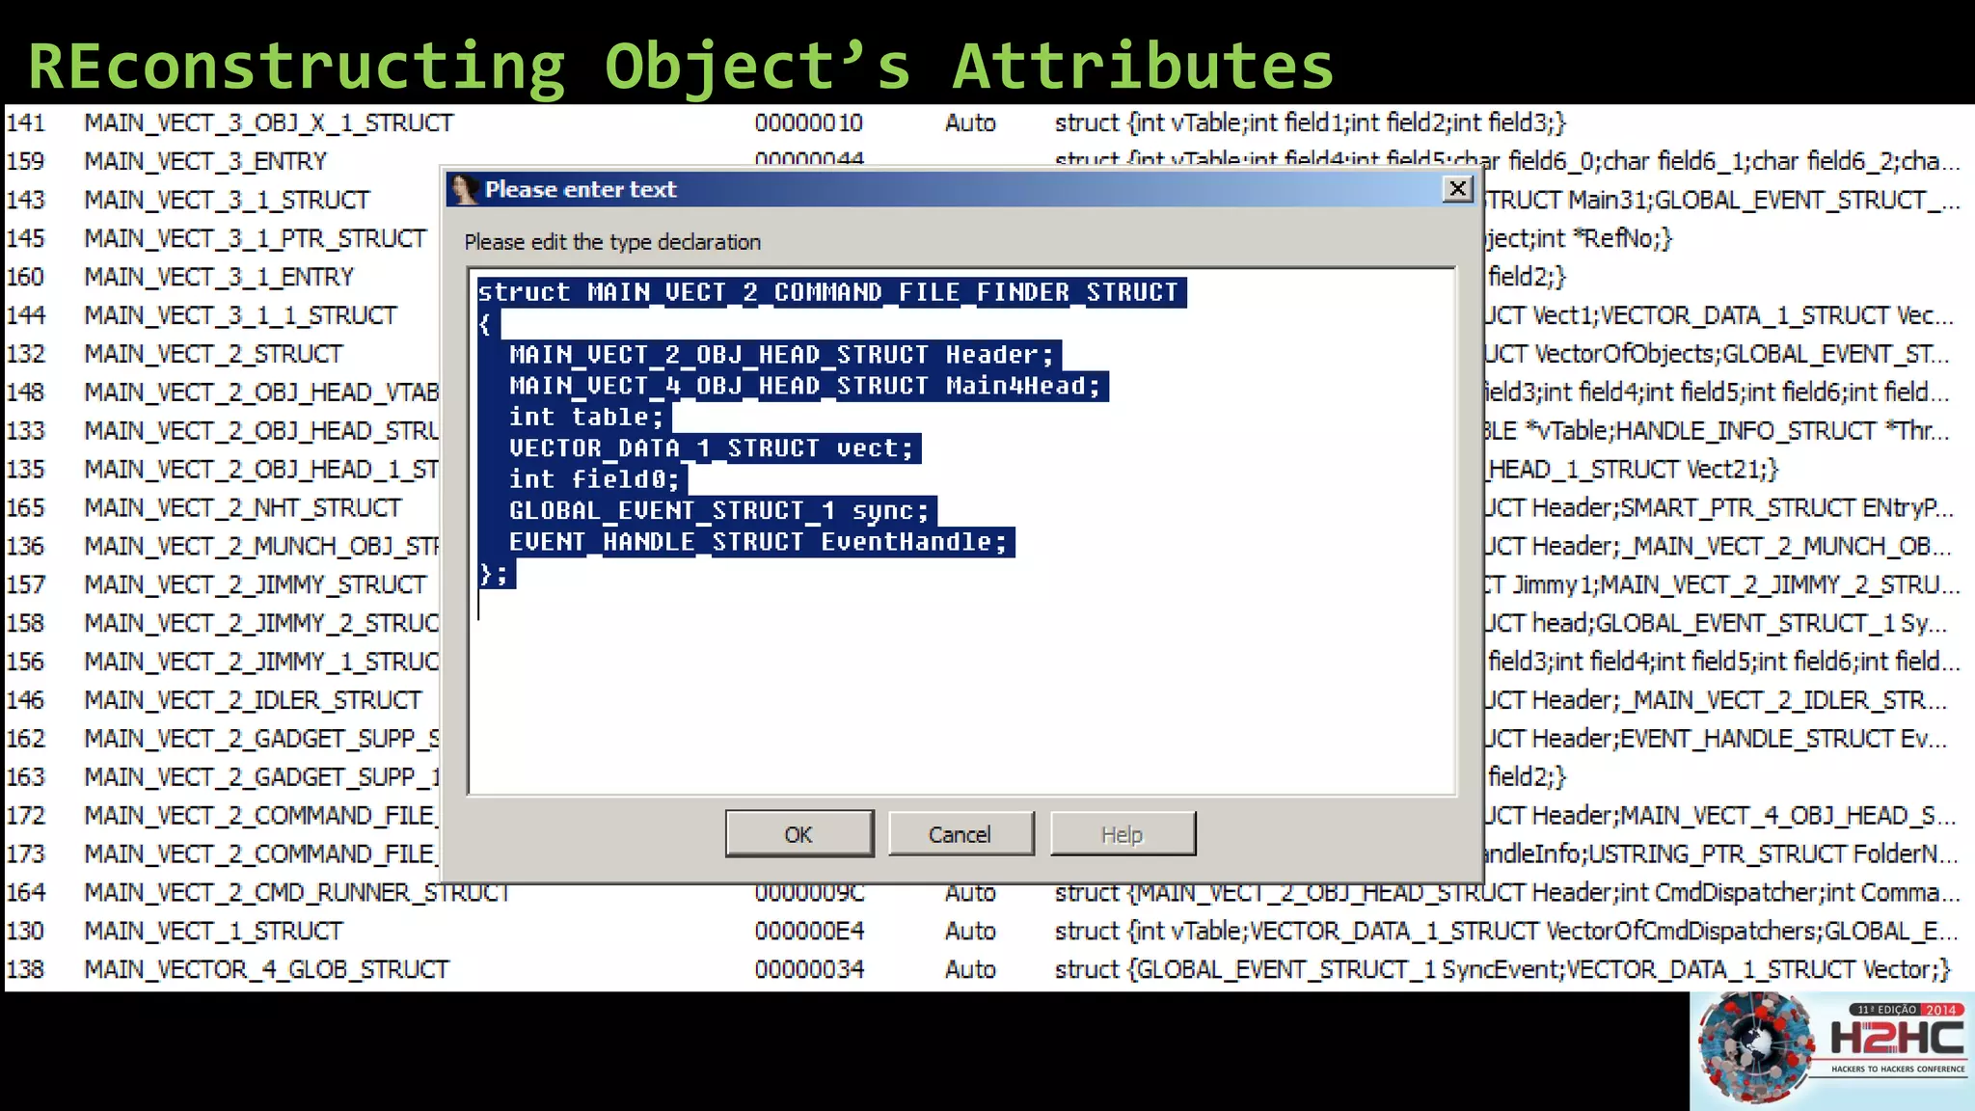The width and height of the screenshot is (1975, 1111).
Task: Select the line 'int table;' in editor
Action: click(x=586, y=417)
